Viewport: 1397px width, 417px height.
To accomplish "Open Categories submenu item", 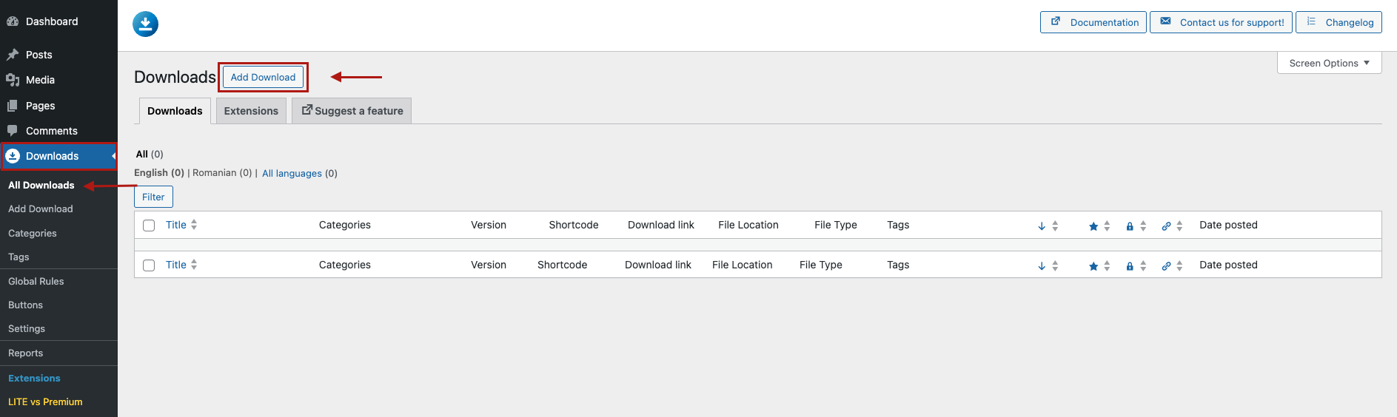I will pyautogui.click(x=33, y=233).
